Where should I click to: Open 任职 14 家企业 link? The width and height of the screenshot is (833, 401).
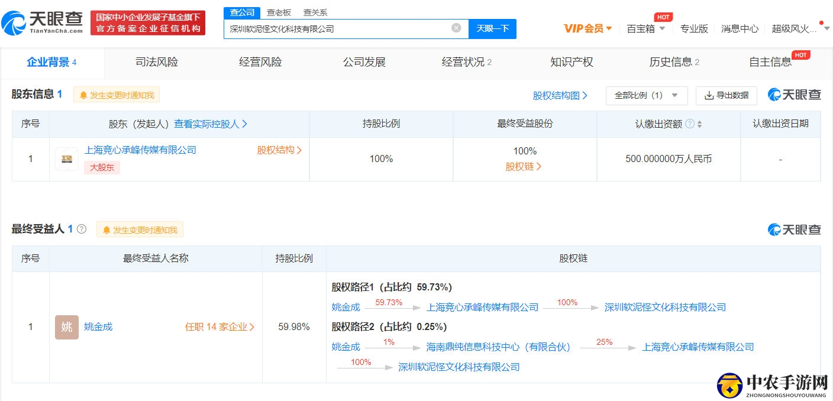(220, 327)
